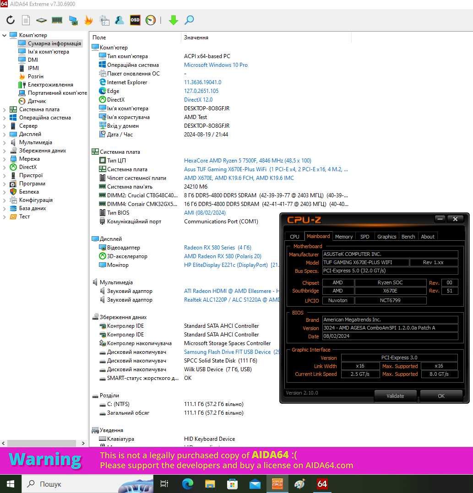Viewport: 473px width, 493px height.
Task: Expand the Мережа tree node
Action: (x=4, y=159)
